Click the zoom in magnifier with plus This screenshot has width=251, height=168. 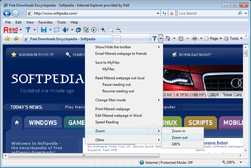(x=103, y=30)
